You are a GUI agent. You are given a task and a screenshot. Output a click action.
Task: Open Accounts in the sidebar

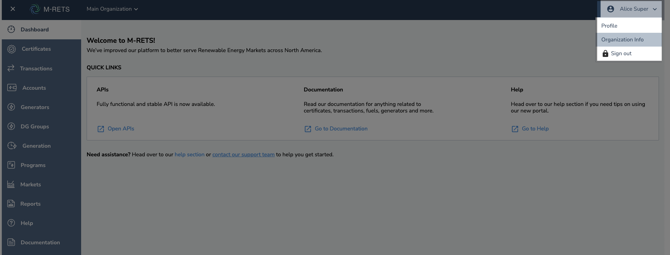(x=41, y=88)
